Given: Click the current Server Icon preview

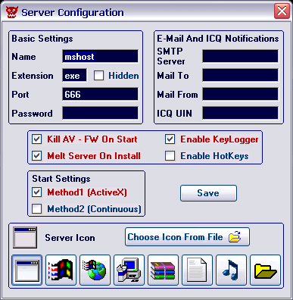Looking at the screenshot, I should (x=25, y=237).
